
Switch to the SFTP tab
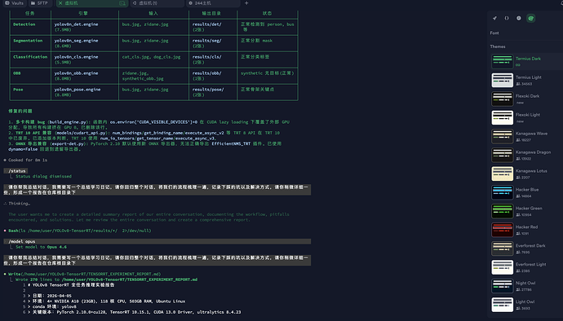click(x=39, y=3)
